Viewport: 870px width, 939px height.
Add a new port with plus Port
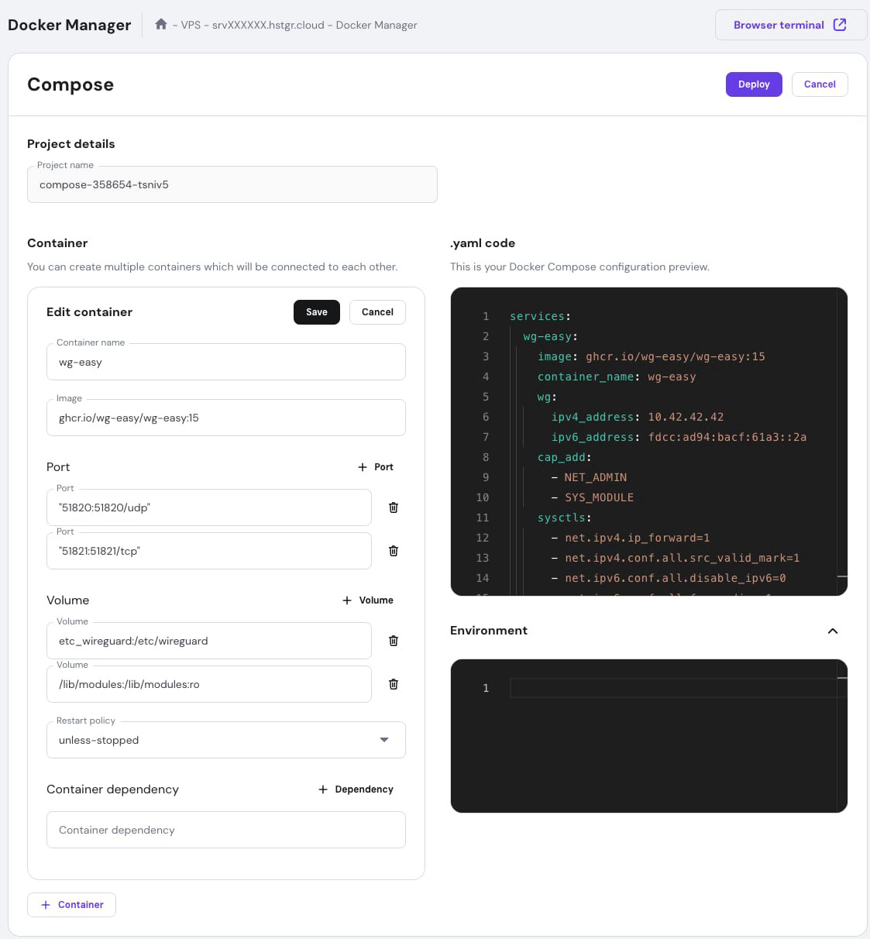[376, 467]
